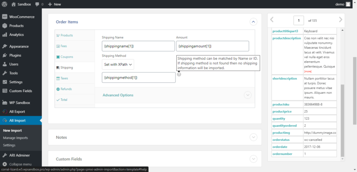Click the Products box icon in sidebar

tap(4, 26)
